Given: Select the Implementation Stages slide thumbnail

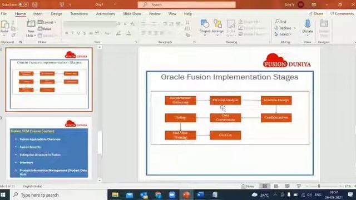Looking at the screenshot, I should click(x=49, y=79).
